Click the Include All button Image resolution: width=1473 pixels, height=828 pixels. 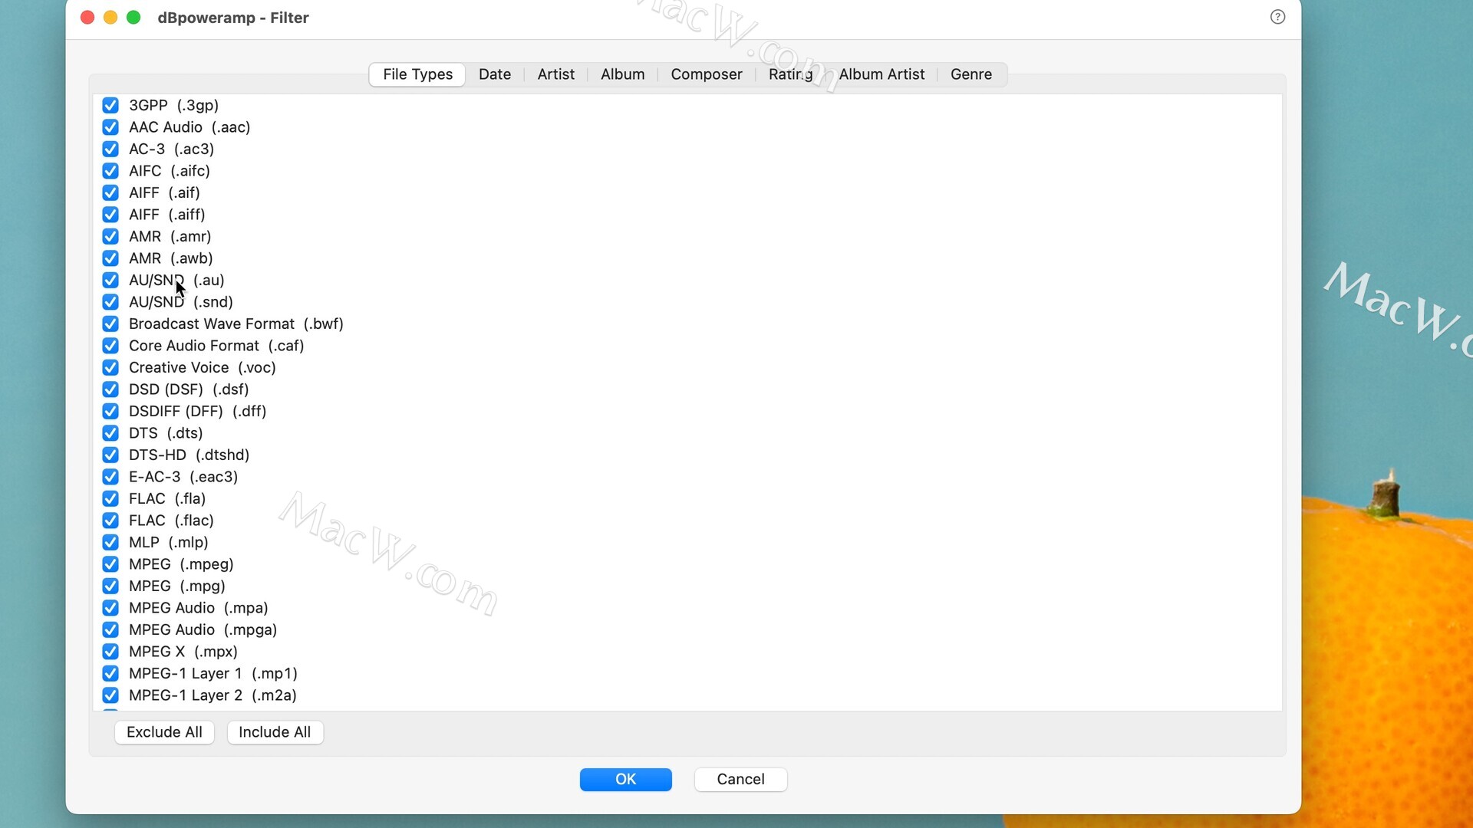275,732
